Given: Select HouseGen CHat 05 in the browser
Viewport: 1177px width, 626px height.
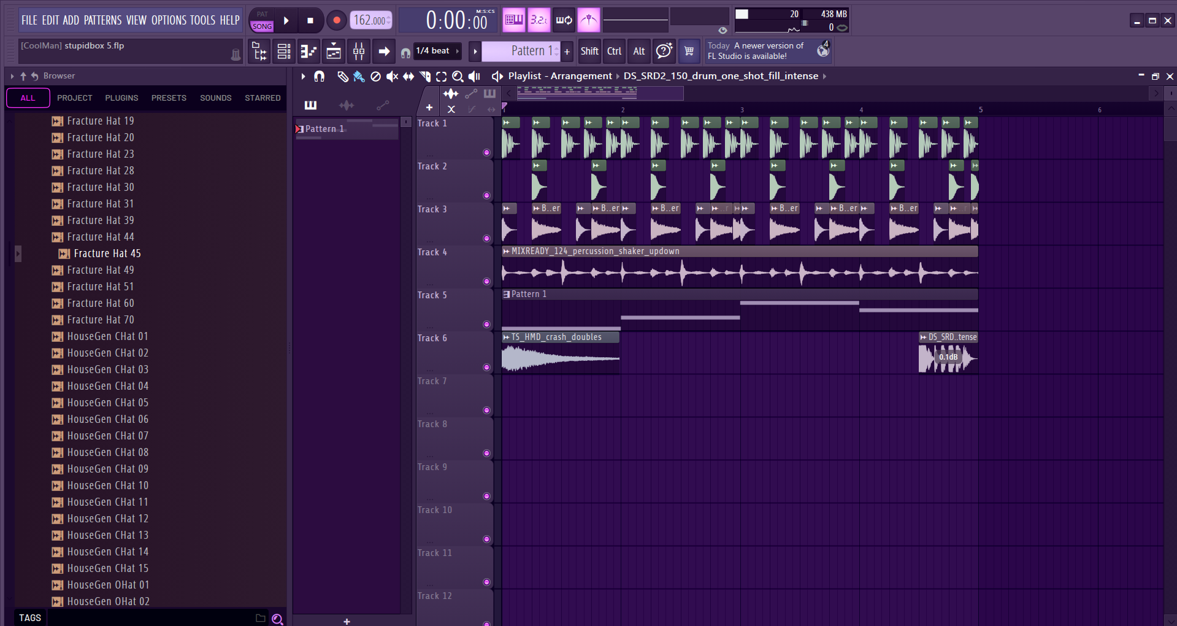Looking at the screenshot, I should point(108,403).
